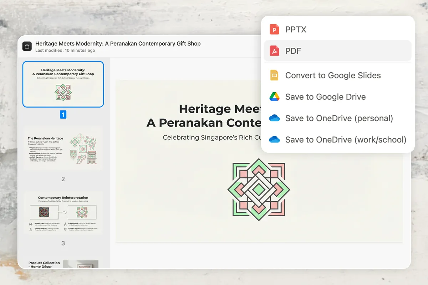Click the presentation title in the header
Image resolution: width=428 pixels, height=285 pixels.
118,43
